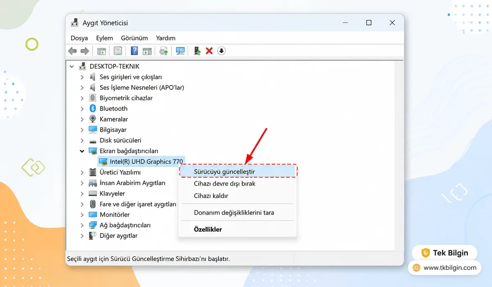Open the Görünüm menu

[134, 38]
